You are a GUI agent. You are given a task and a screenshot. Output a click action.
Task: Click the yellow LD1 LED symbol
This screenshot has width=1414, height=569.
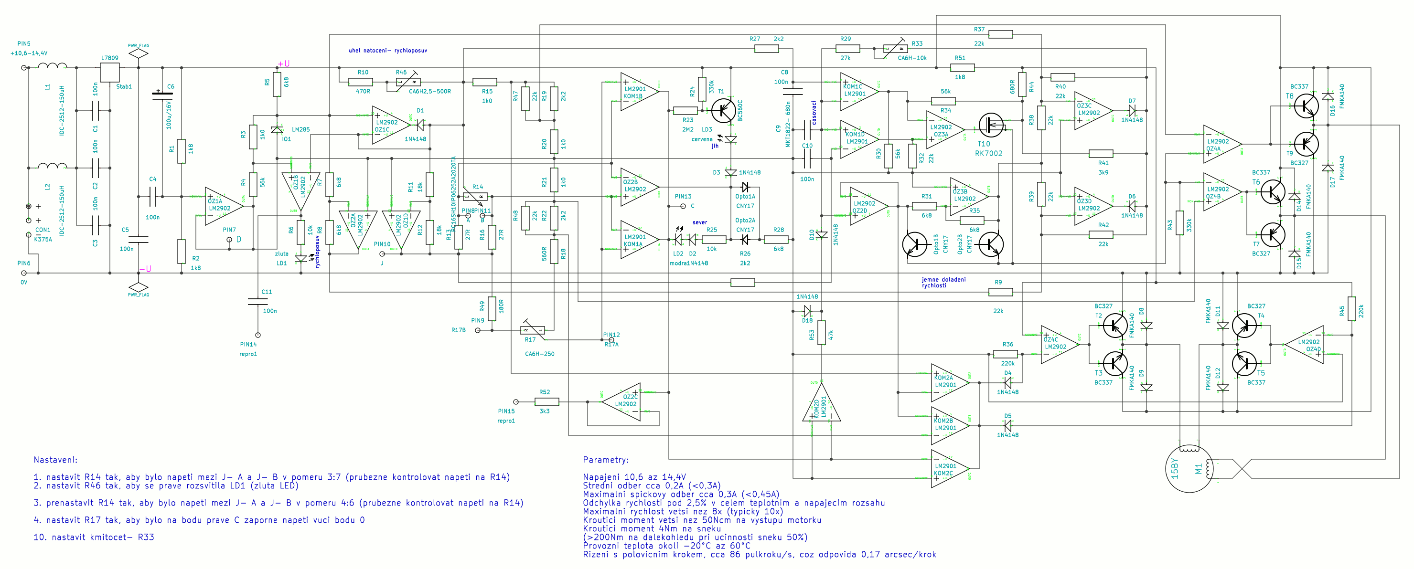pyautogui.click(x=301, y=258)
